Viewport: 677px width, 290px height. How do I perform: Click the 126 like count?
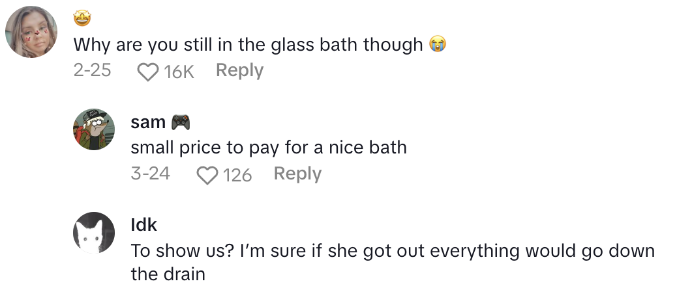[237, 175]
